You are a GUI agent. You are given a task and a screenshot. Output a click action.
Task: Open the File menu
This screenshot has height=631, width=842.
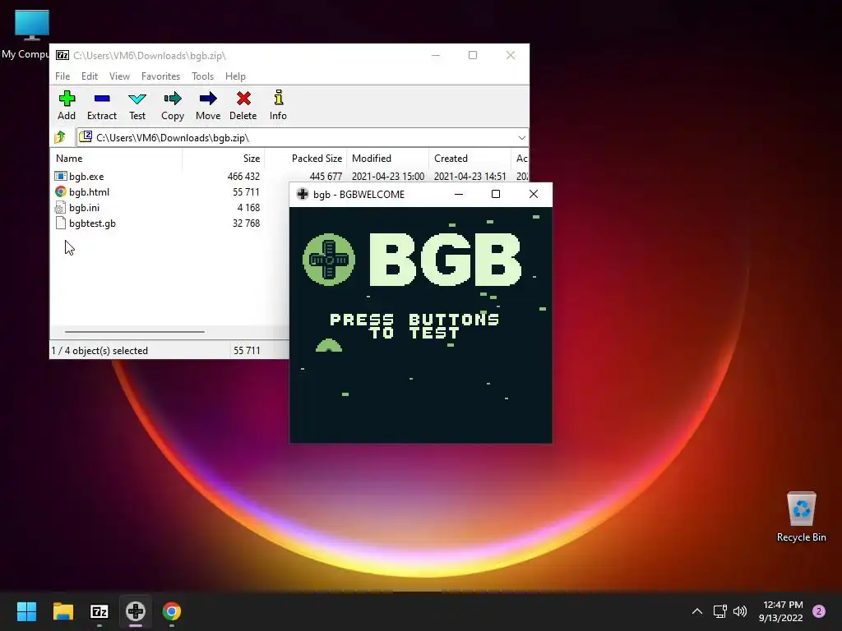(62, 76)
